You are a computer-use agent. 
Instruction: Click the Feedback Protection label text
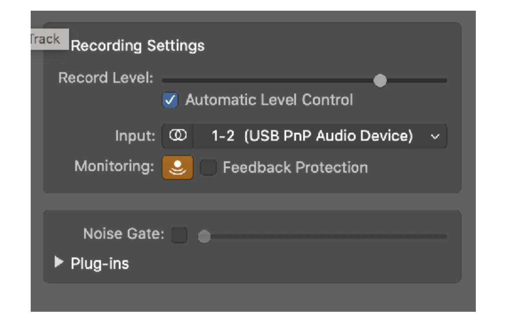coord(295,167)
